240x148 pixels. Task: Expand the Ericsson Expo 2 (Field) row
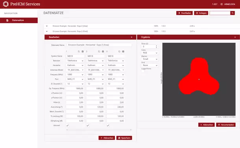point(47,31)
